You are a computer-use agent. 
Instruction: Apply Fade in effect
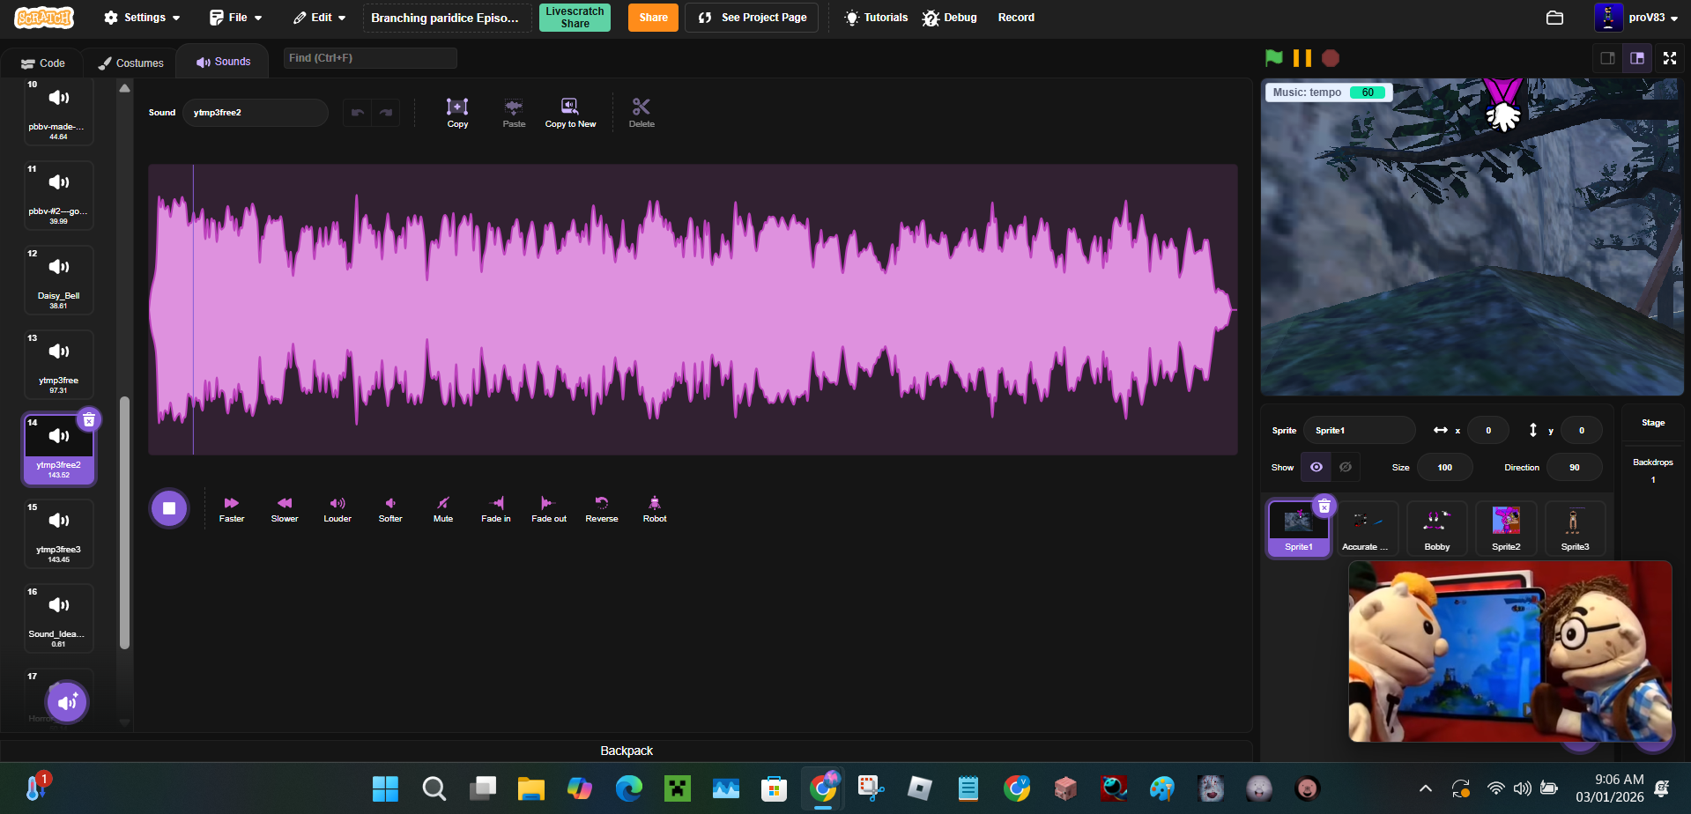tap(496, 509)
